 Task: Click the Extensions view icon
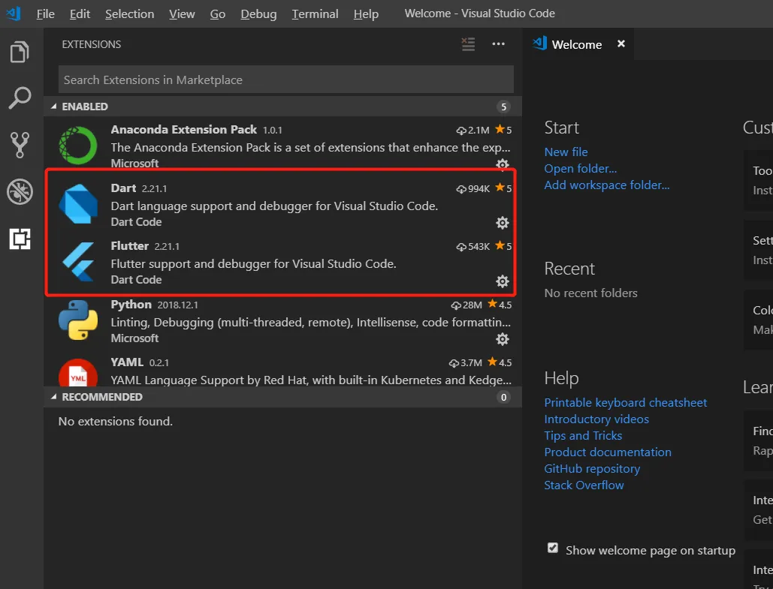20,239
